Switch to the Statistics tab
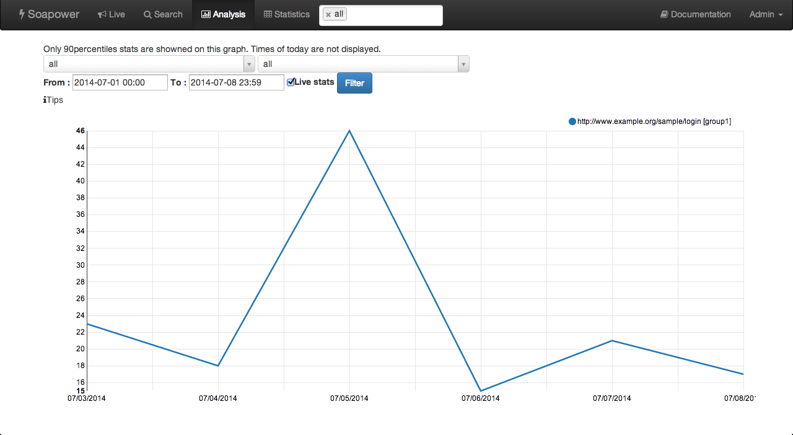The image size is (793, 435). [x=286, y=14]
